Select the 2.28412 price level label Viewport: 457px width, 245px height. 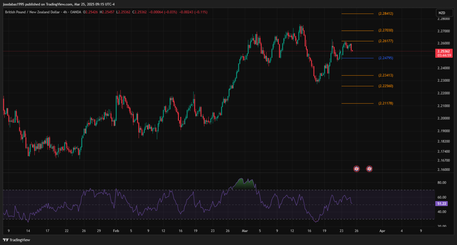(x=386, y=14)
